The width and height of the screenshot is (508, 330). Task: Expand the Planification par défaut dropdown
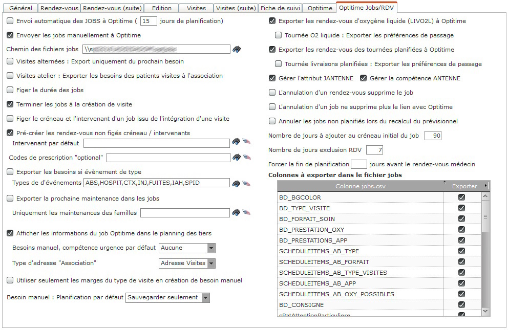click(x=206, y=298)
